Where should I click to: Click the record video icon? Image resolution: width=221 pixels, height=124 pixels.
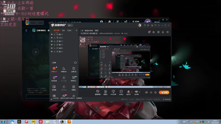point(146,92)
